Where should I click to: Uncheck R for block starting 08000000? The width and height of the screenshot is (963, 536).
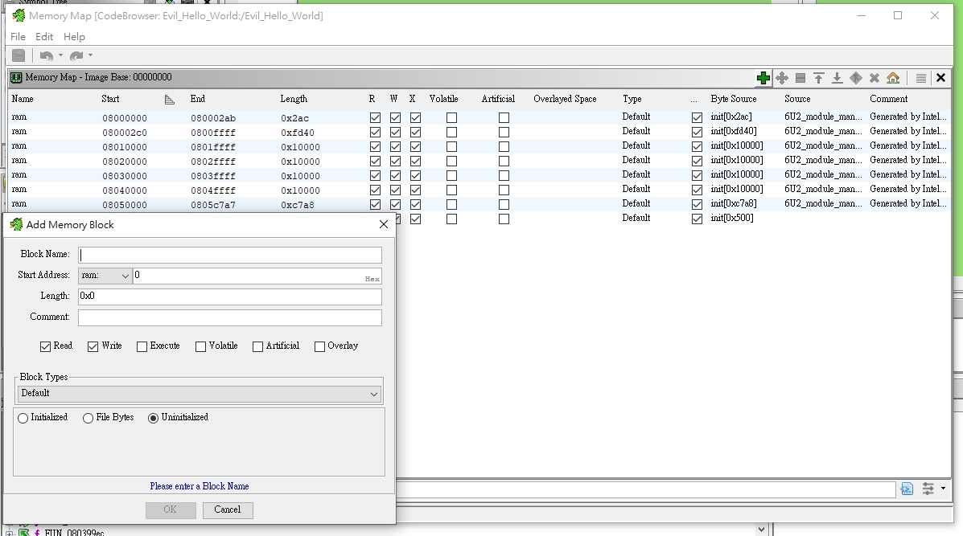(375, 118)
